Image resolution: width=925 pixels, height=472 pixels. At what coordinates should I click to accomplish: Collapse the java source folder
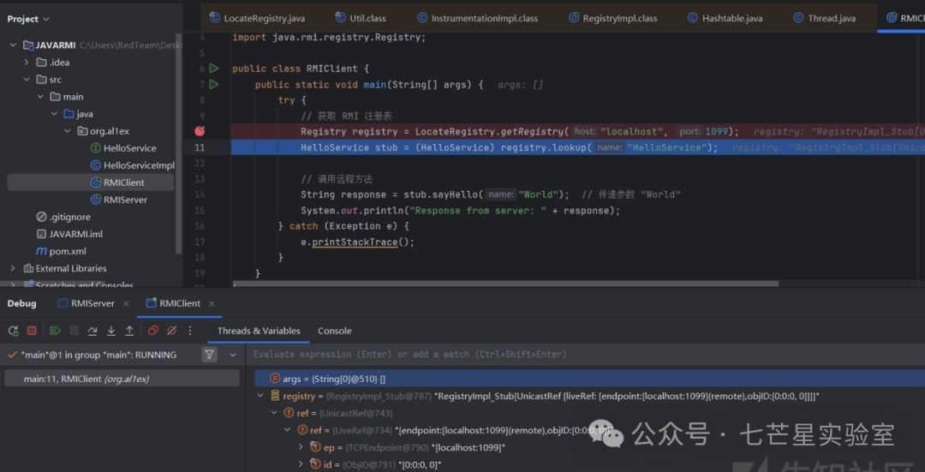[x=54, y=114]
